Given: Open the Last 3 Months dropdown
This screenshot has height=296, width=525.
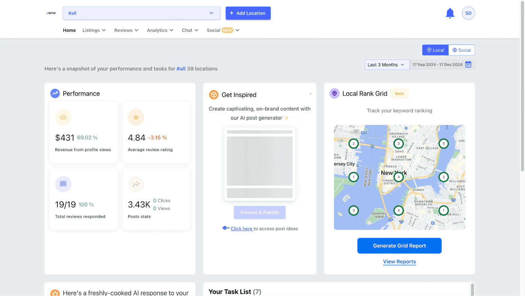Looking at the screenshot, I should (x=387, y=65).
